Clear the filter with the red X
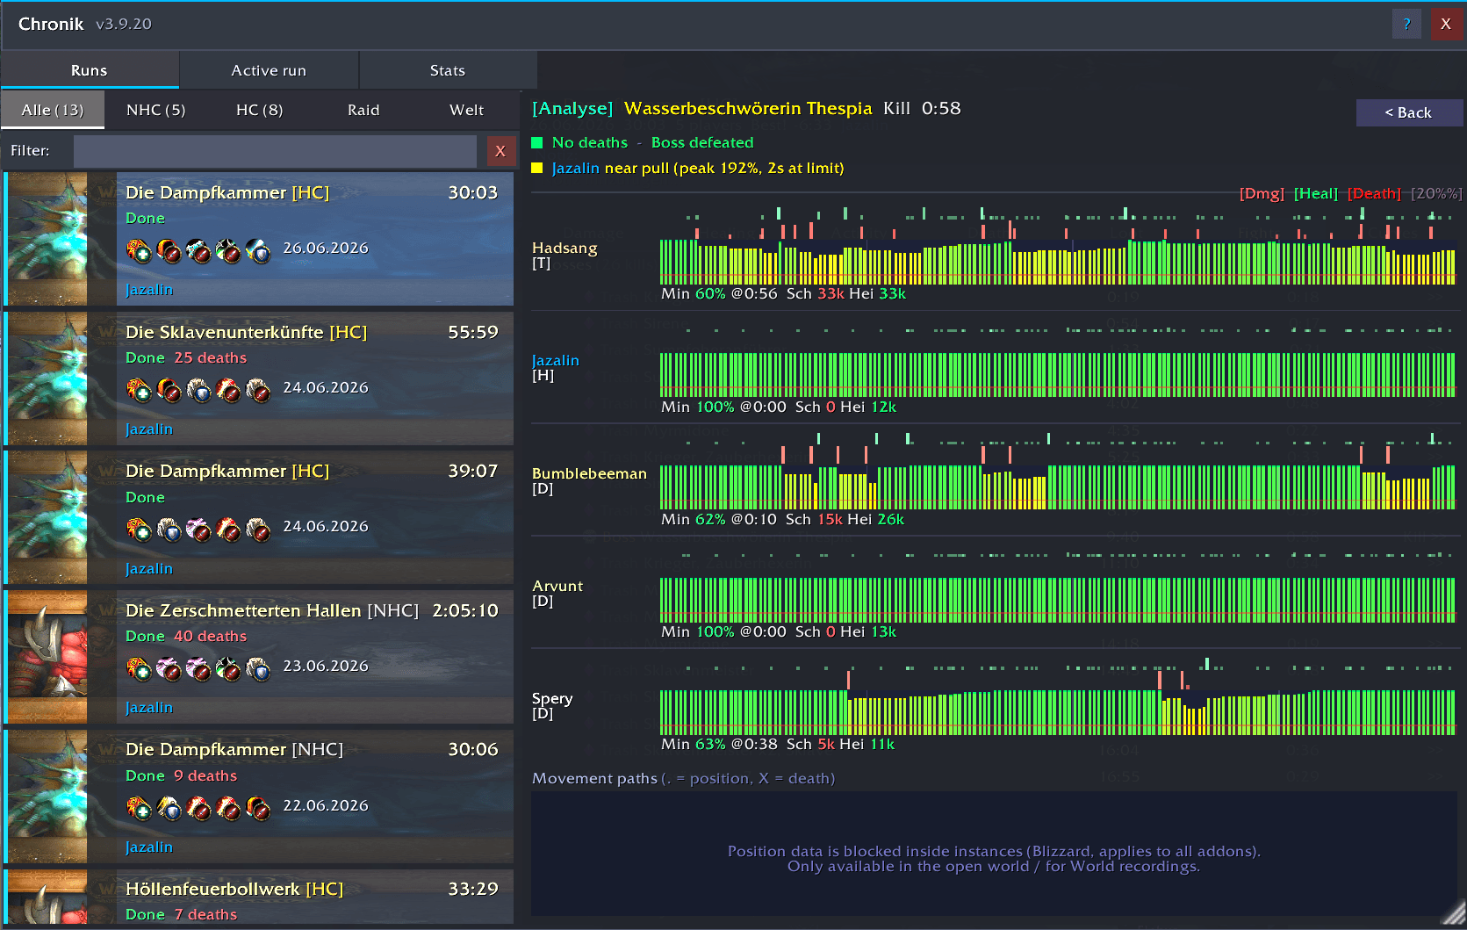Screen dimensions: 1467x930 [500, 151]
